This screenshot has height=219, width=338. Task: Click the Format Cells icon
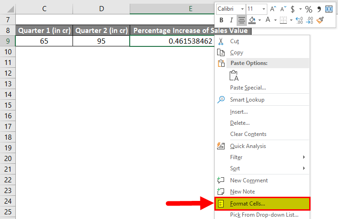(221, 204)
